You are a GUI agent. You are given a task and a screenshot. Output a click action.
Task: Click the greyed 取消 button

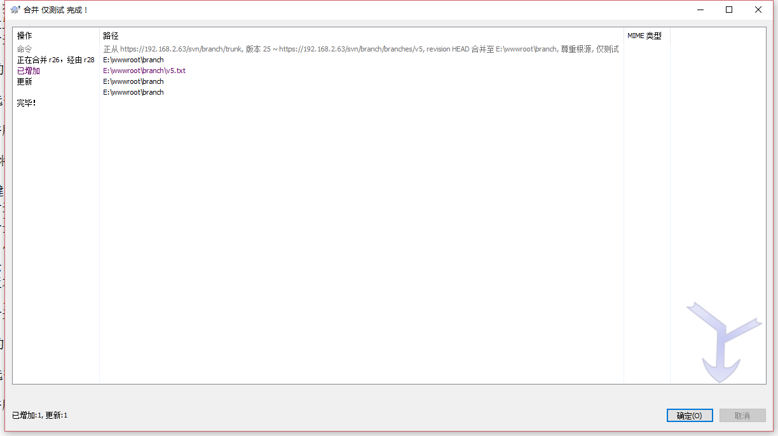click(x=742, y=416)
